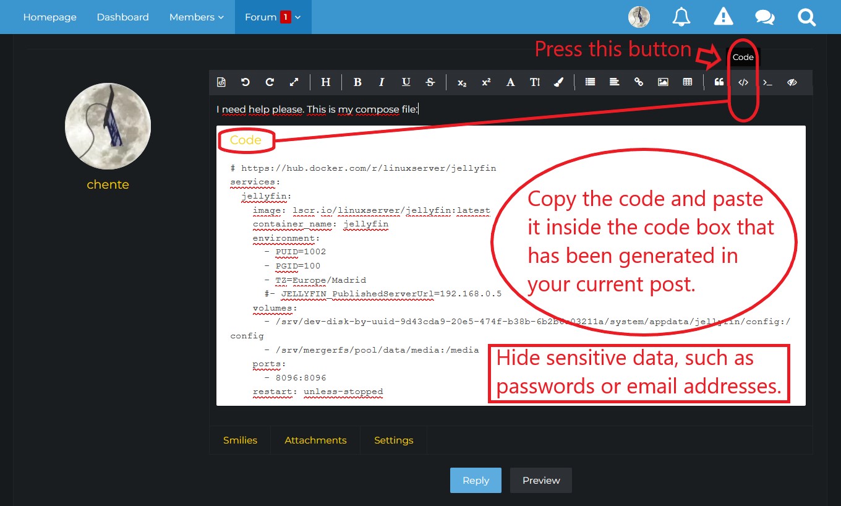Insert a quote with the quotation icon

(719, 82)
